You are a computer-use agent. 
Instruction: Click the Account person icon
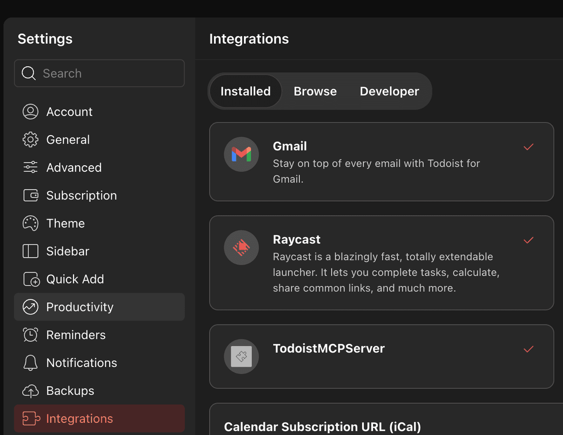point(30,112)
